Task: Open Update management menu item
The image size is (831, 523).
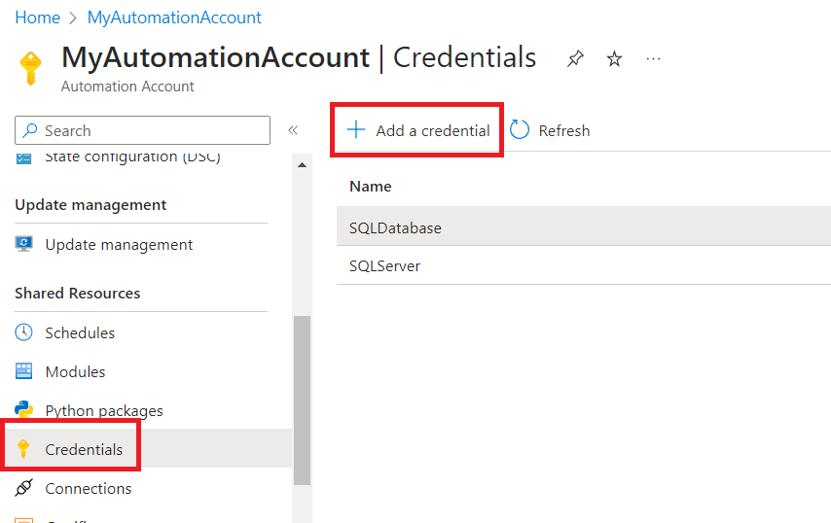Action: (119, 245)
